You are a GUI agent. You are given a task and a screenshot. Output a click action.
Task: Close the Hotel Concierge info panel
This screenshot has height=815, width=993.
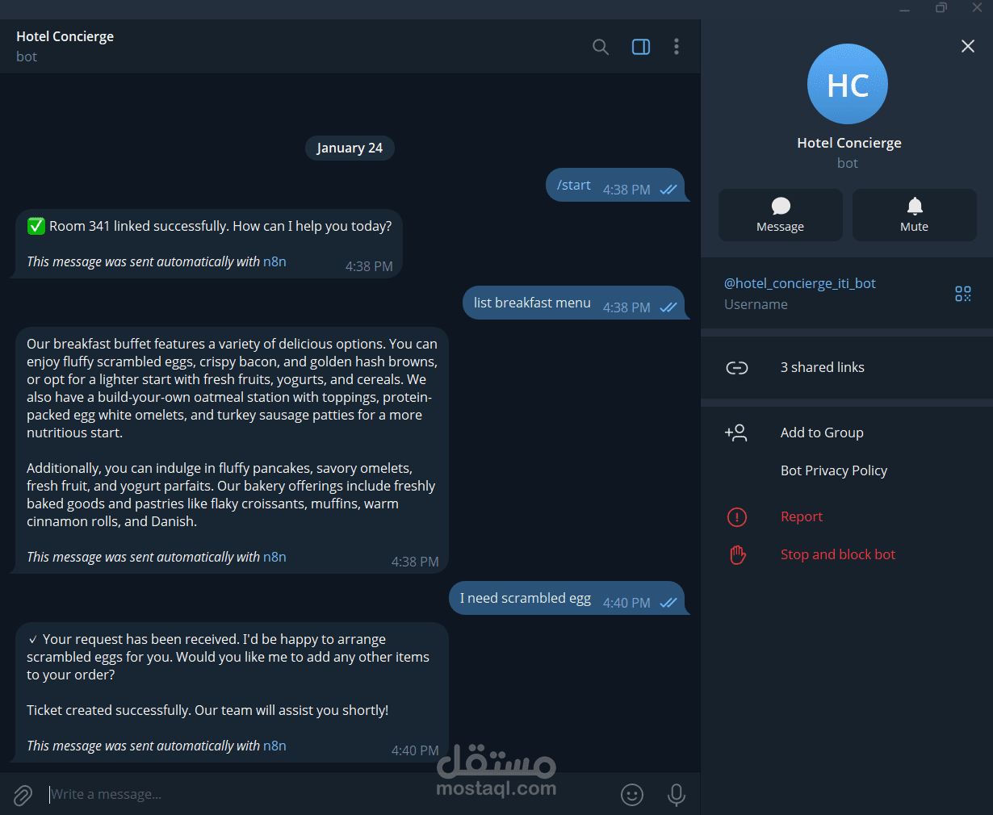968,46
